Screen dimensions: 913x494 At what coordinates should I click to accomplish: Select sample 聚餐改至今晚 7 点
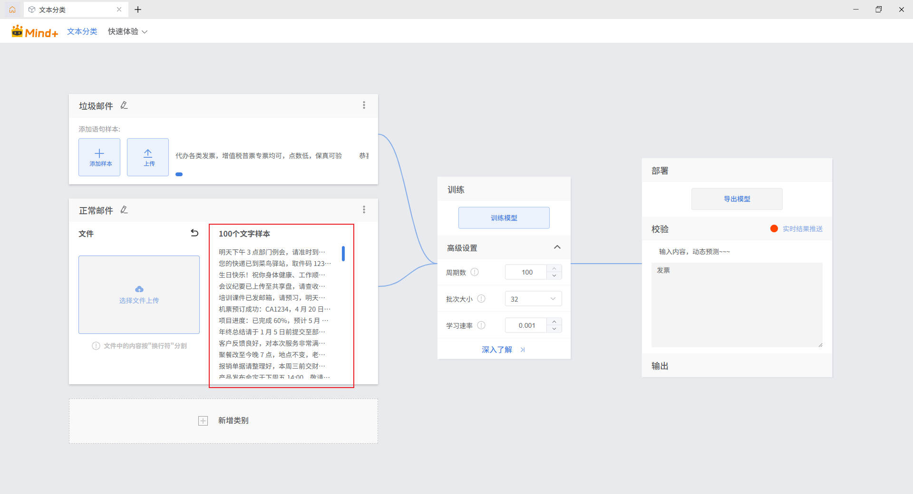point(272,355)
